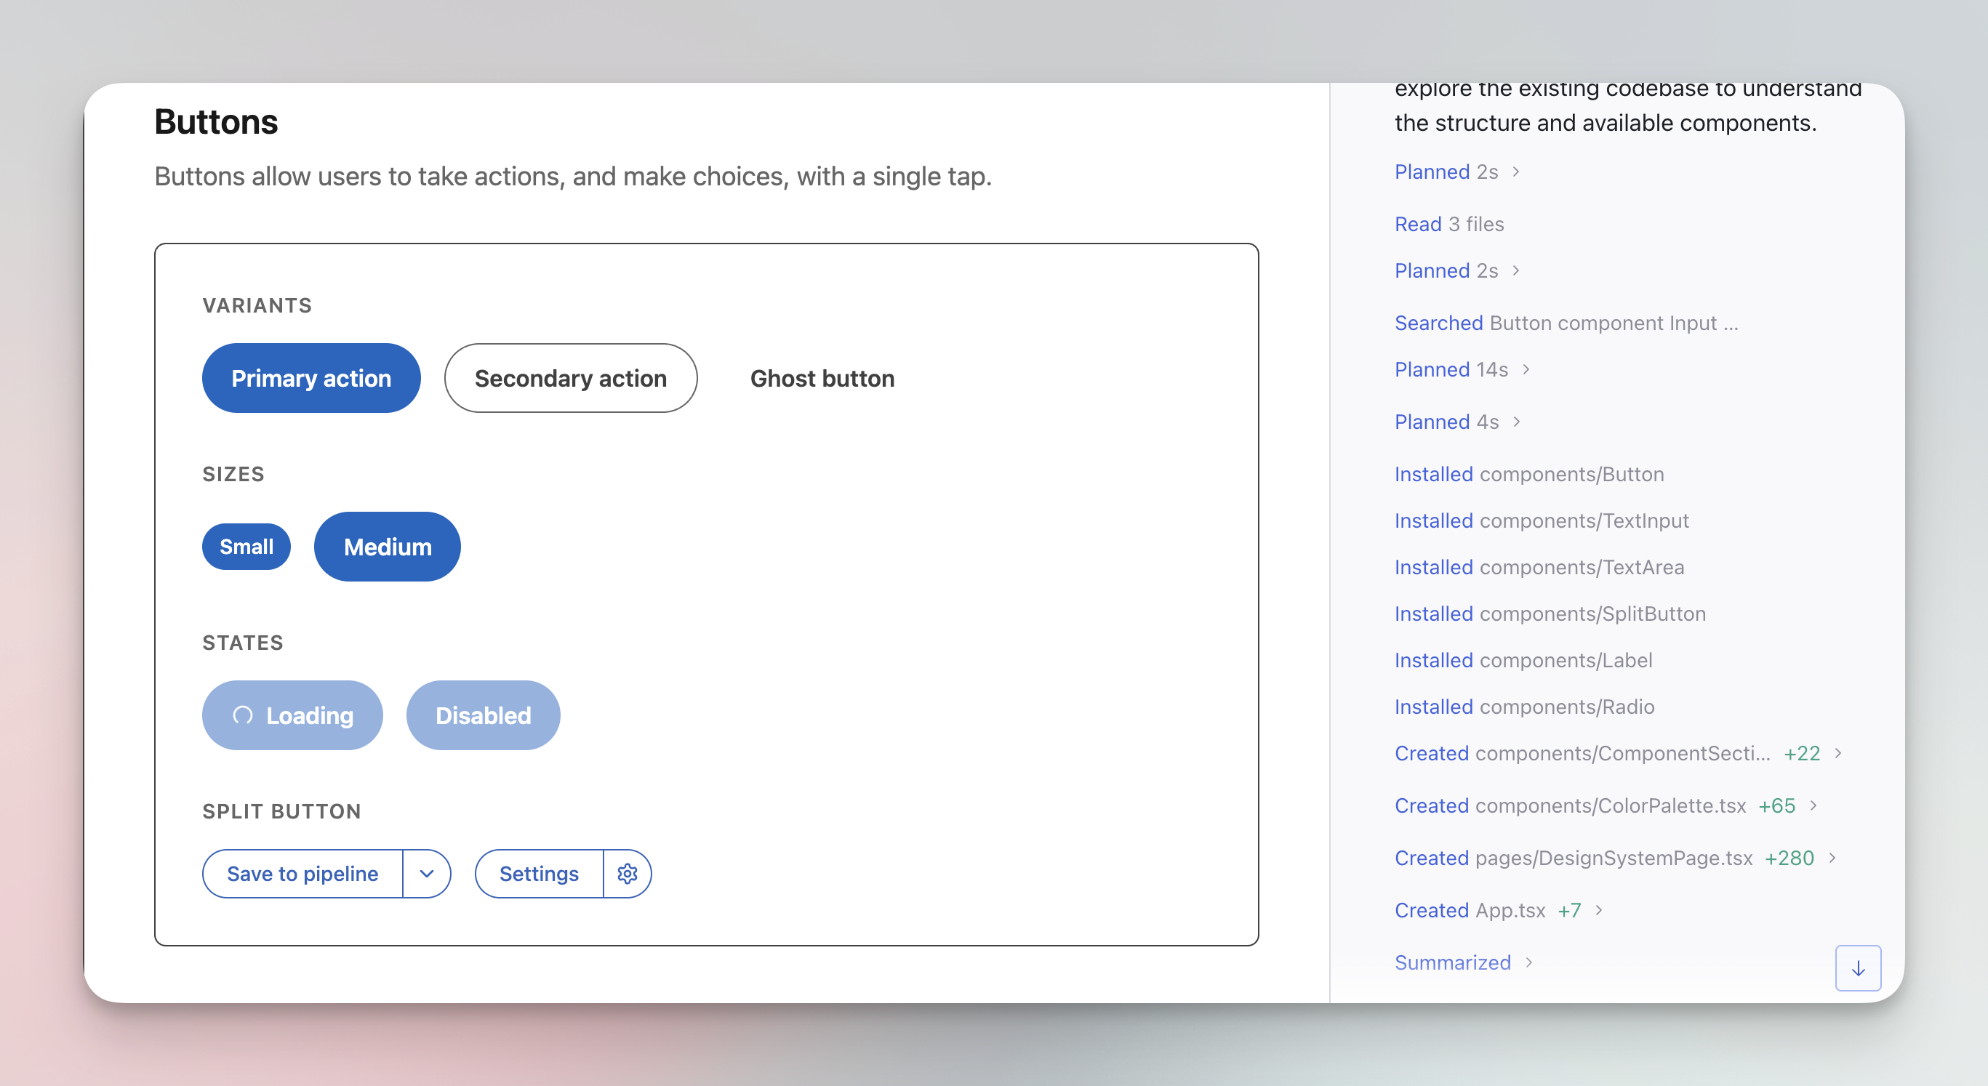The width and height of the screenshot is (1988, 1086).
Task: Open the Read 3 files entry
Action: click(x=1448, y=224)
